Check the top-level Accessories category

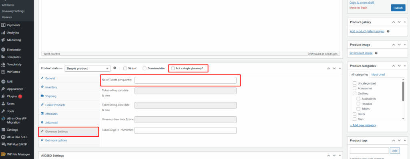pyautogui.click(x=355, y=88)
